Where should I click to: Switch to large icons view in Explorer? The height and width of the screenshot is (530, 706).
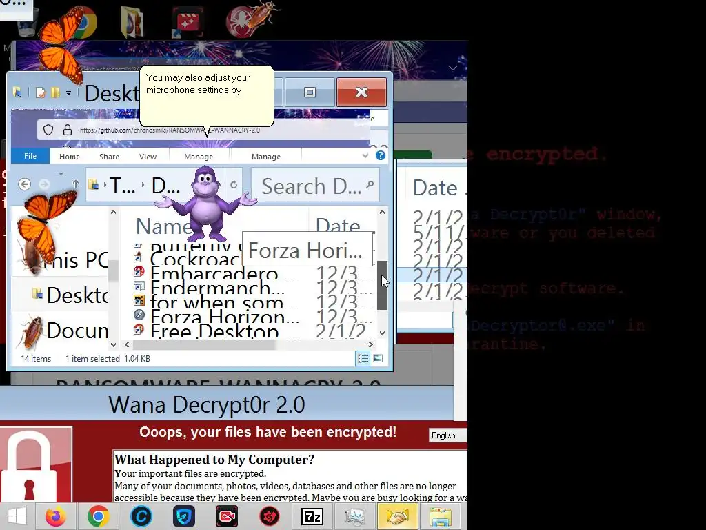click(x=378, y=359)
